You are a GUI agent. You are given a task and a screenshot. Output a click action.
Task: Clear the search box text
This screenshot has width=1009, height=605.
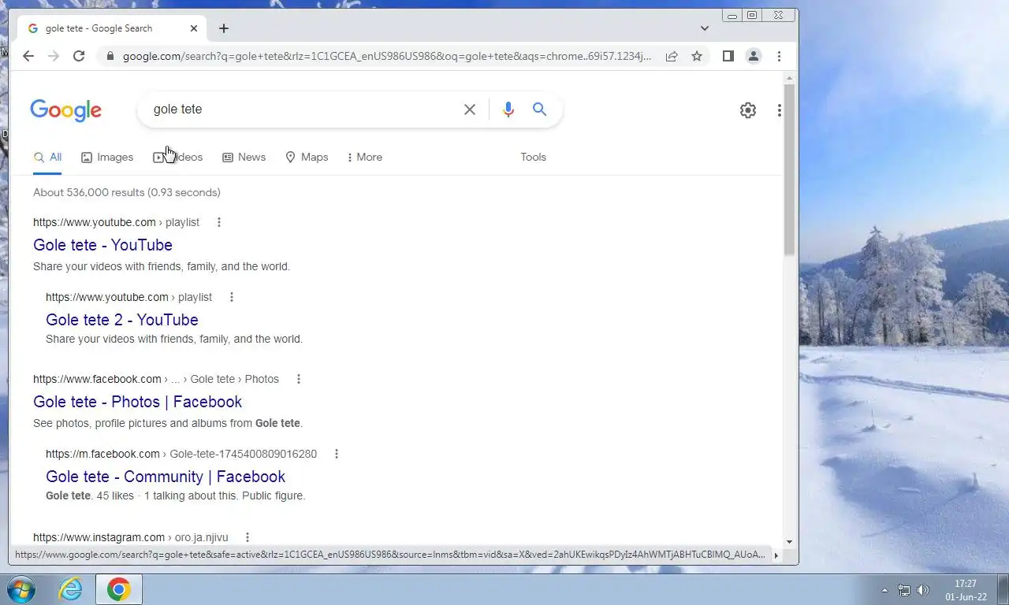tap(470, 109)
